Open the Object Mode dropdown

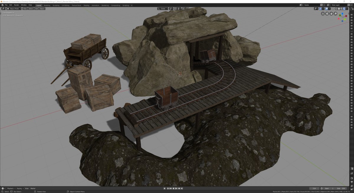tap(14, 9)
